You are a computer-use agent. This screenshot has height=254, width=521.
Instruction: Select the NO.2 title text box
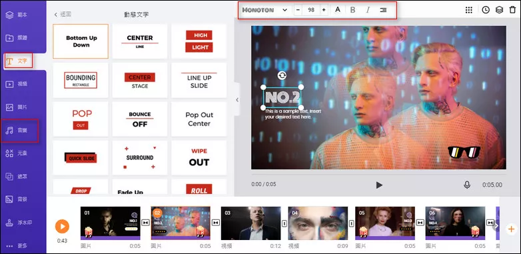[282, 97]
